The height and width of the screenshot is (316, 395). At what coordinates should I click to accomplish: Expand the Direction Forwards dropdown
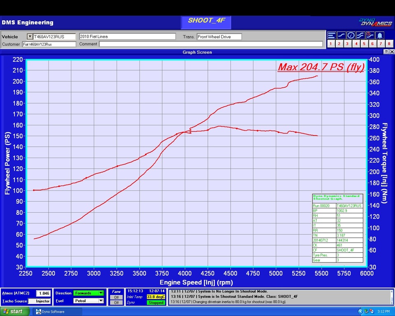[101, 293]
